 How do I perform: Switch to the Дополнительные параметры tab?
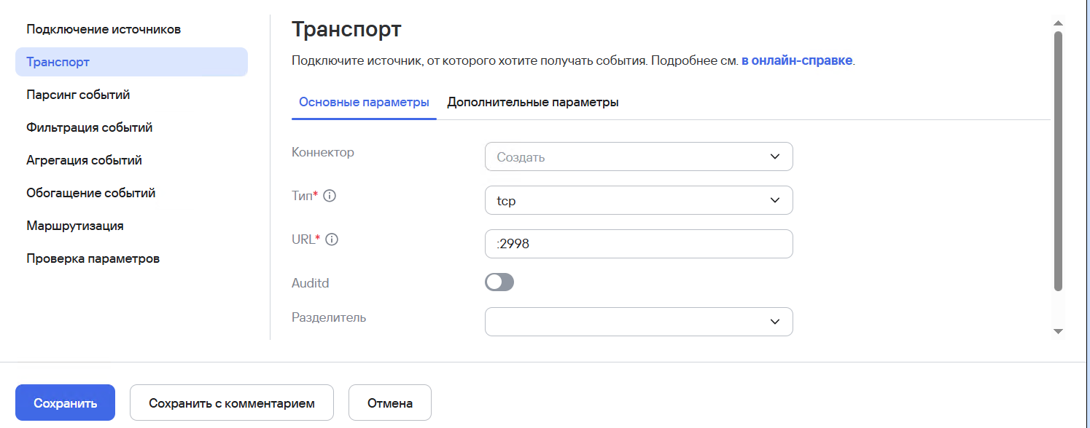tap(533, 102)
